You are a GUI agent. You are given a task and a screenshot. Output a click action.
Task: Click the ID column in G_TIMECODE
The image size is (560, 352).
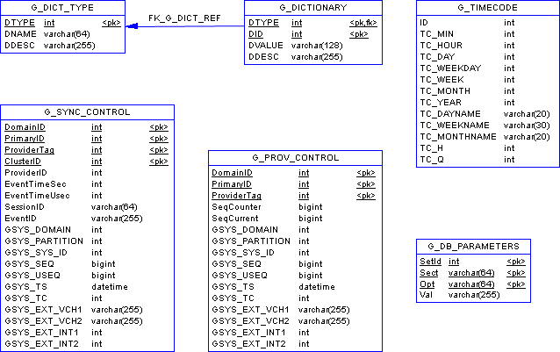[424, 23]
